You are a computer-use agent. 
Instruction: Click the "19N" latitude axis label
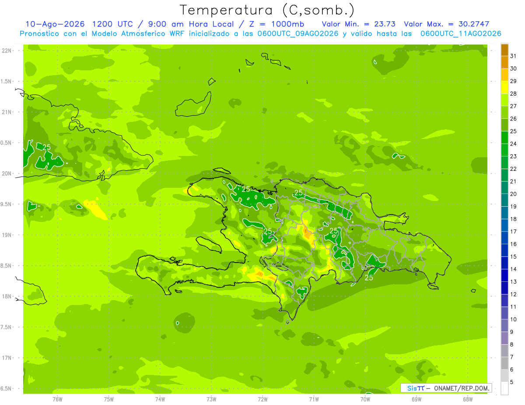(7, 235)
